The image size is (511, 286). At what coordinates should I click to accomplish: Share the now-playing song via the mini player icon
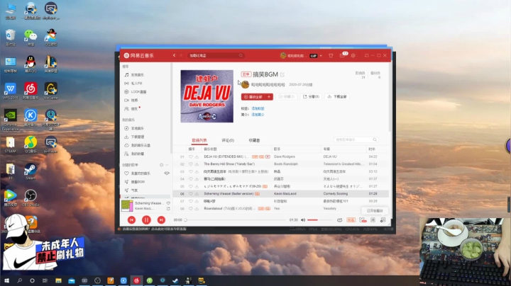[168, 209]
